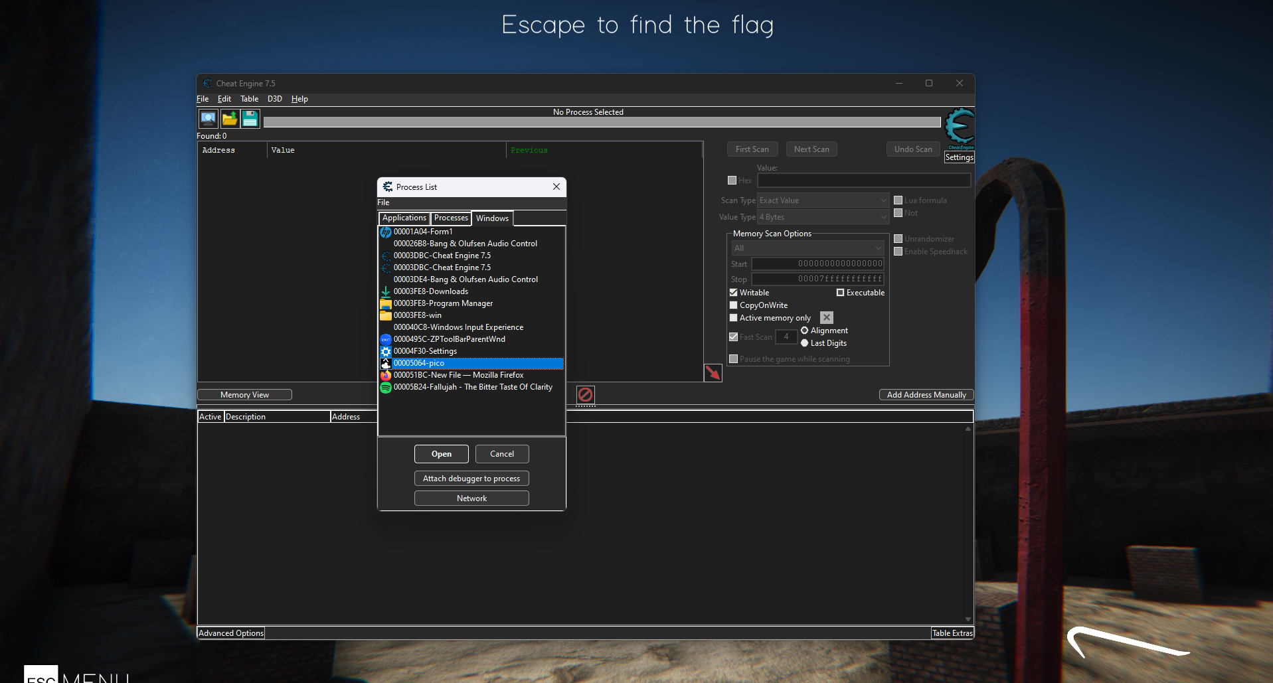Open the Value Type 4 Bytes dropdown
Viewport: 1273px width, 683px height.
click(823, 217)
